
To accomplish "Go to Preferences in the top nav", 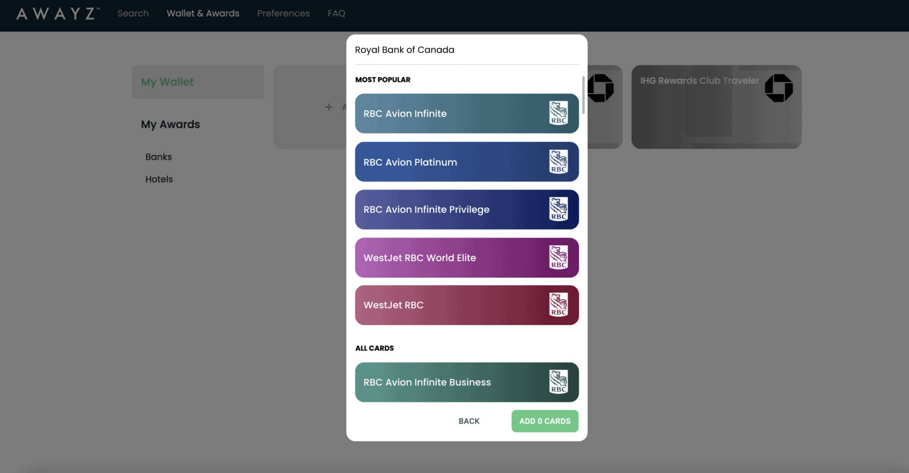I will [x=283, y=13].
